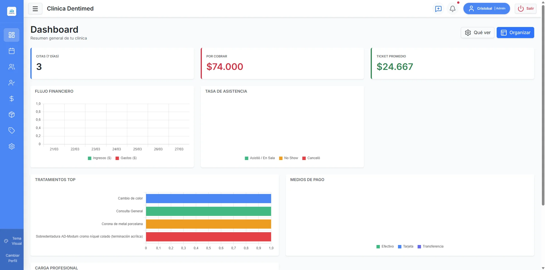Click the Organizar button
This screenshot has height=270, width=545.
click(x=515, y=32)
